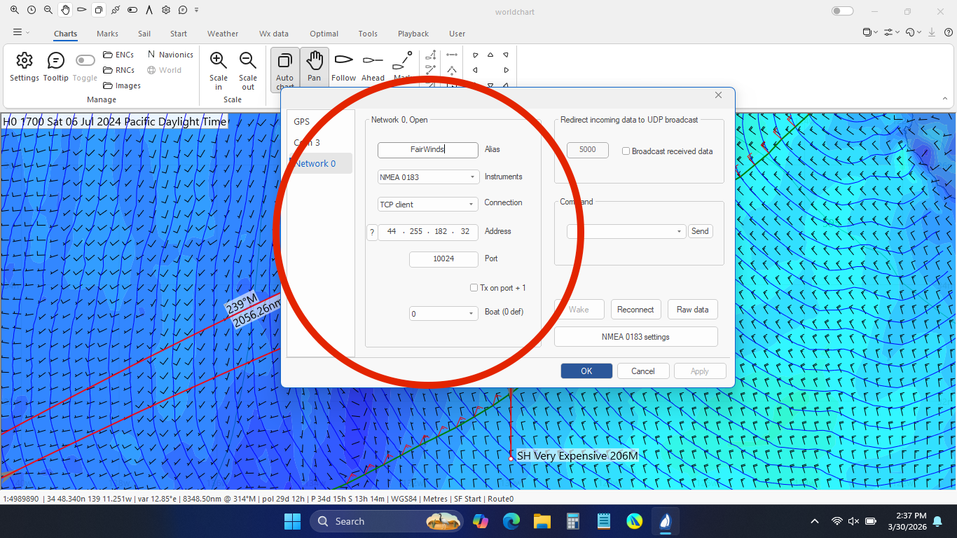Click into the Port number field
This screenshot has height=538, width=957.
(x=443, y=259)
